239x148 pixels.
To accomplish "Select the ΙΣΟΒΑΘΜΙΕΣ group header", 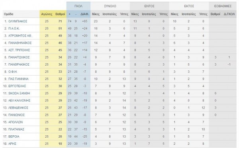I will point(223,6).
